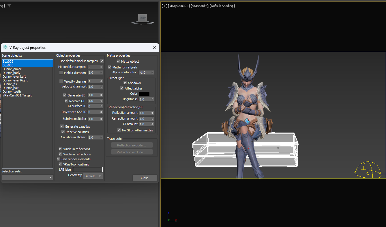Viewport: 386px width, 227px height.
Task: Click the Raytraced SSS ID spinner
Action: (x=101, y=112)
